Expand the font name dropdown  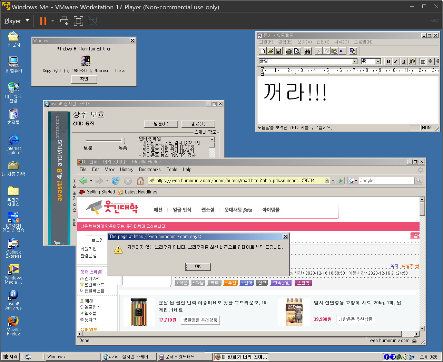tap(354, 61)
